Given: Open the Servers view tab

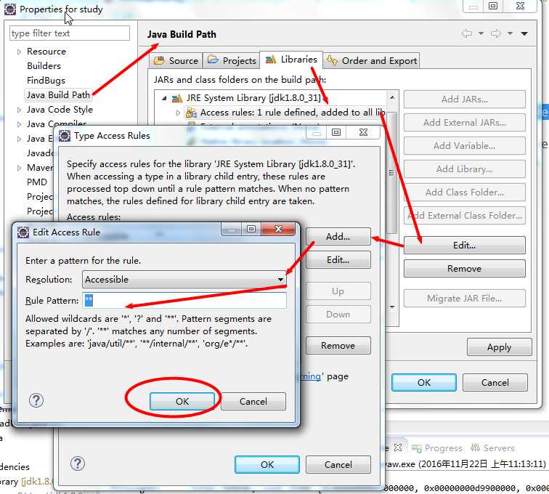Looking at the screenshot, I should pyautogui.click(x=492, y=448).
